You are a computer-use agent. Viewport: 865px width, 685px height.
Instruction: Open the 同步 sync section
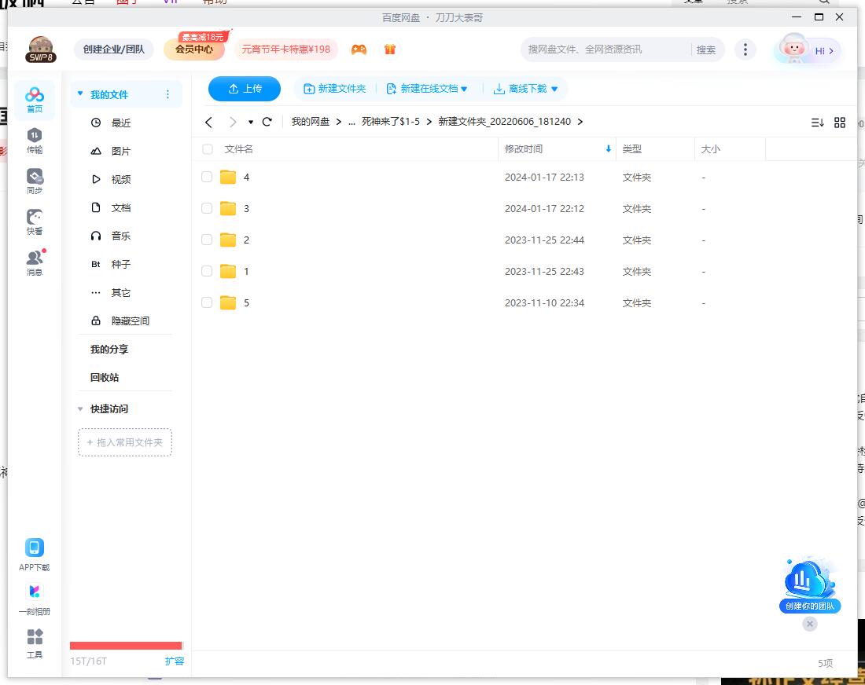(x=34, y=181)
